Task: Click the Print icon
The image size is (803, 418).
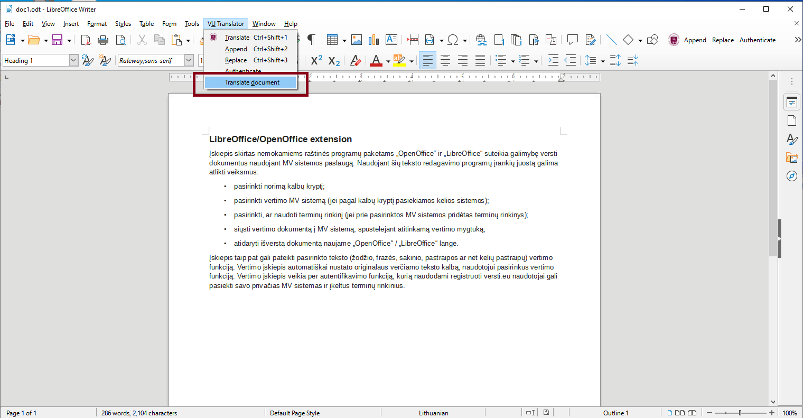Action: click(103, 40)
